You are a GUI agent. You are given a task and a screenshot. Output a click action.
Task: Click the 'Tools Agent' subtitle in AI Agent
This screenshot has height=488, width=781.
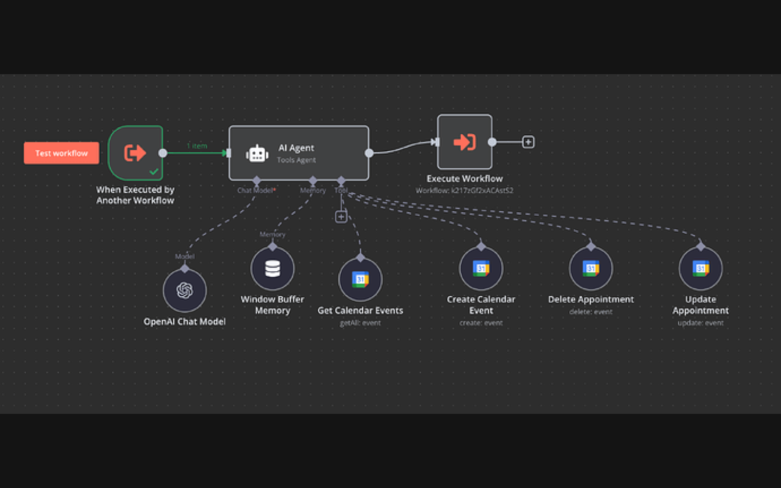296,160
